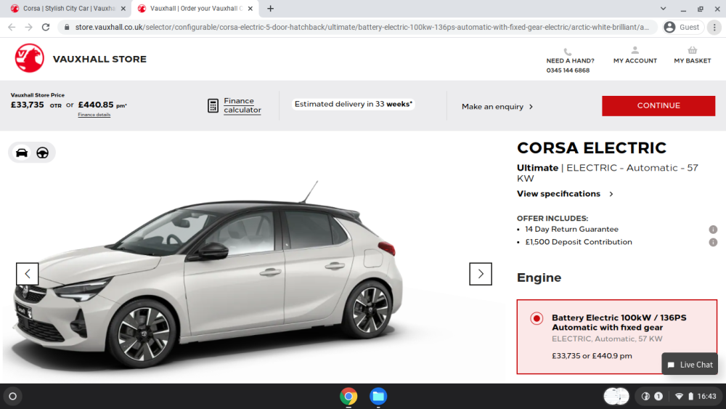Open Files app from the shelf
This screenshot has height=409, width=726.
[378, 397]
